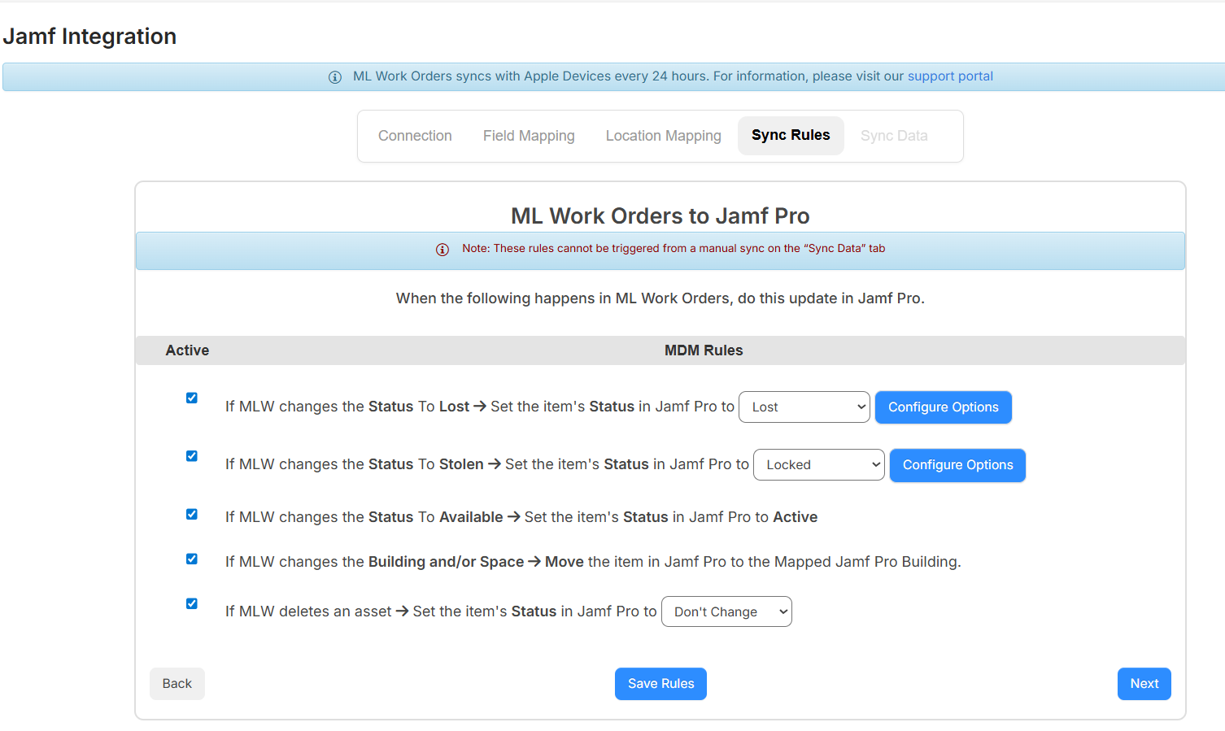This screenshot has width=1225, height=731.
Task: Open the Field Mapping tab
Action: (x=529, y=136)
